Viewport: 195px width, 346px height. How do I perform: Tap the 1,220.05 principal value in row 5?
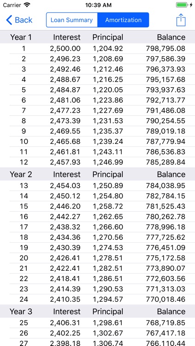(108, 90)
